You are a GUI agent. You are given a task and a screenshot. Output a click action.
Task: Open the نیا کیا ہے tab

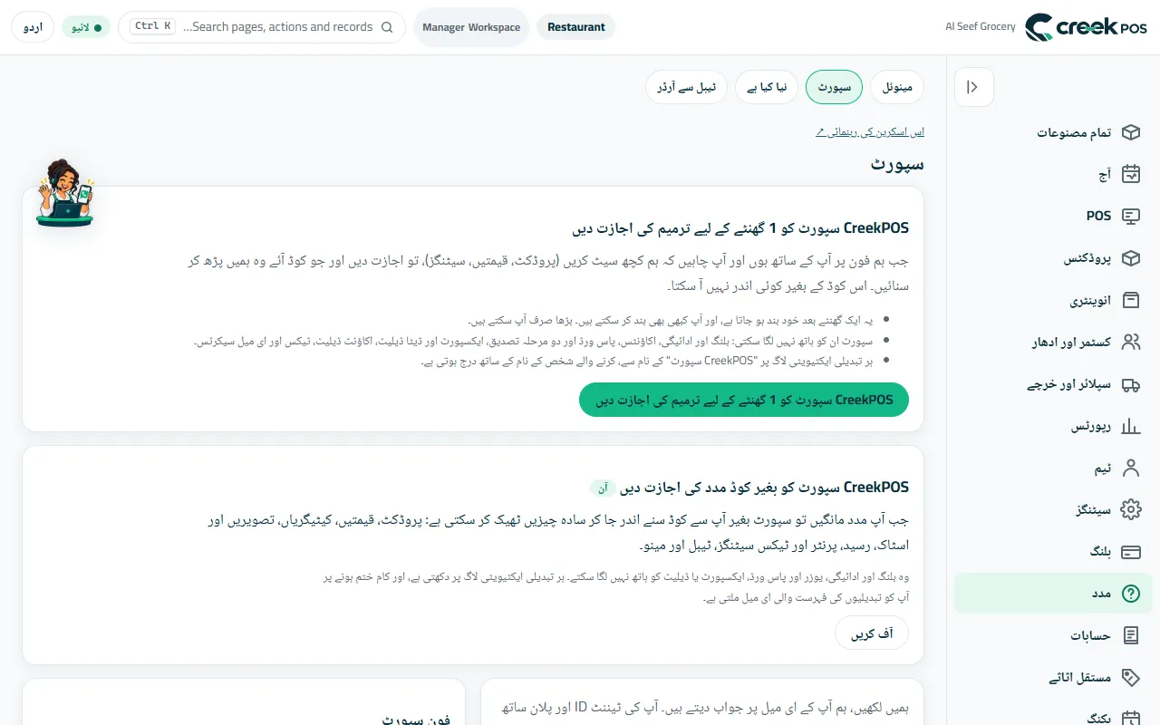coord(767,87)
